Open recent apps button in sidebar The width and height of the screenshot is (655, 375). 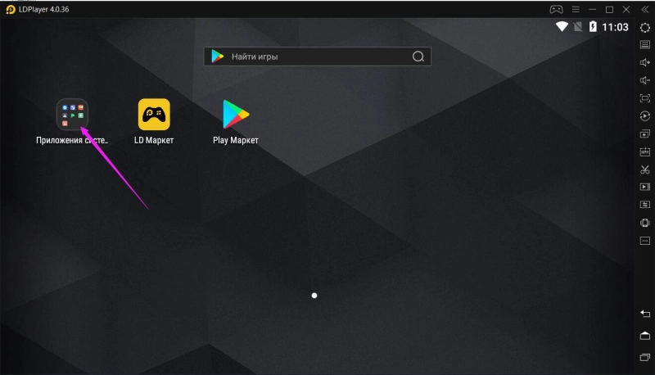pos(645,357)
